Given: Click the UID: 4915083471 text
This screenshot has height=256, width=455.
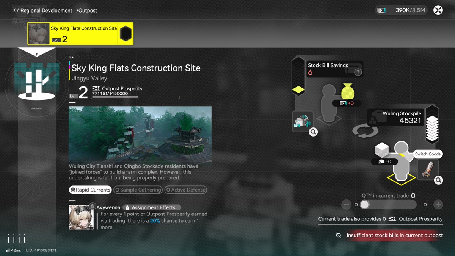Looking at the screenshot, I should [x=41, y=250].
